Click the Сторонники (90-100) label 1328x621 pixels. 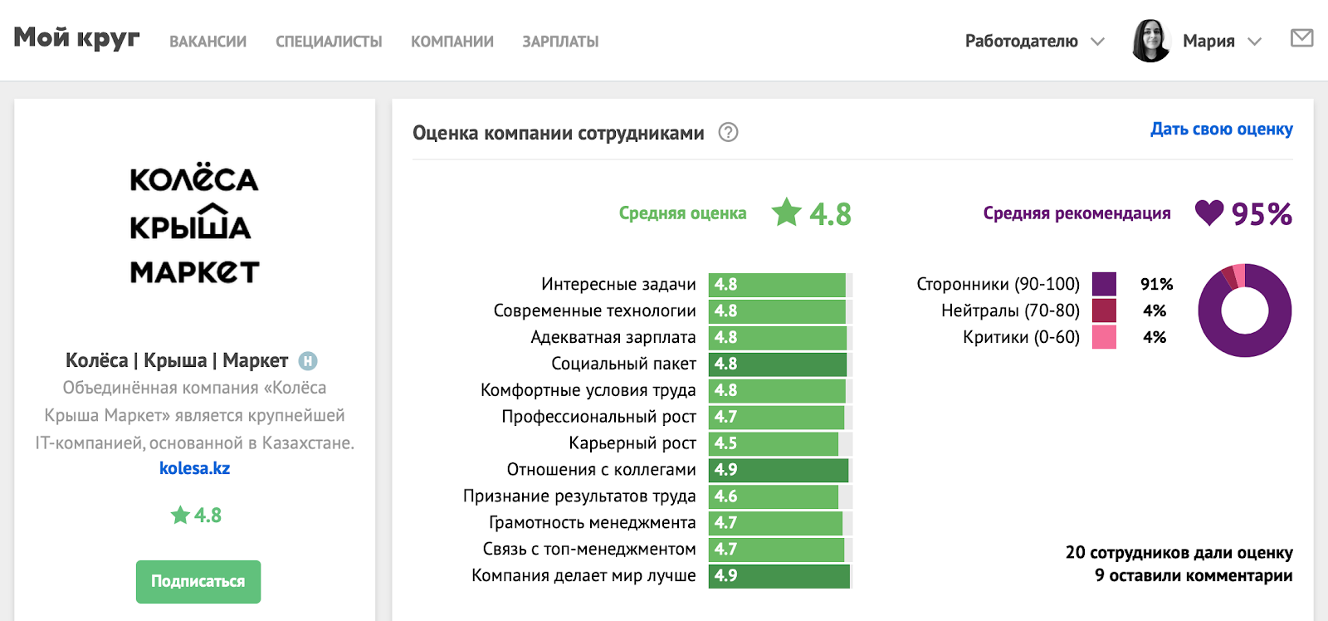click(998, 284)
